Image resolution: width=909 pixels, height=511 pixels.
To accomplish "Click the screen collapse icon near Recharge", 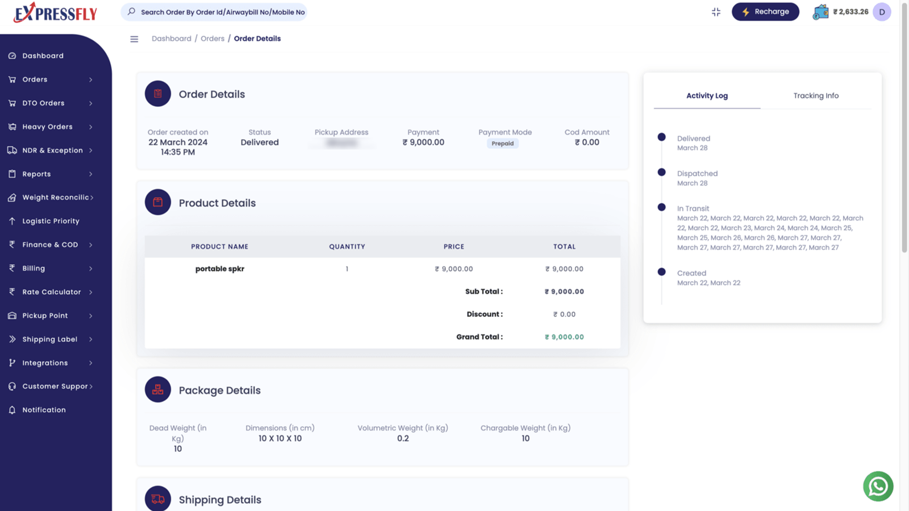I will pos(716,11).
